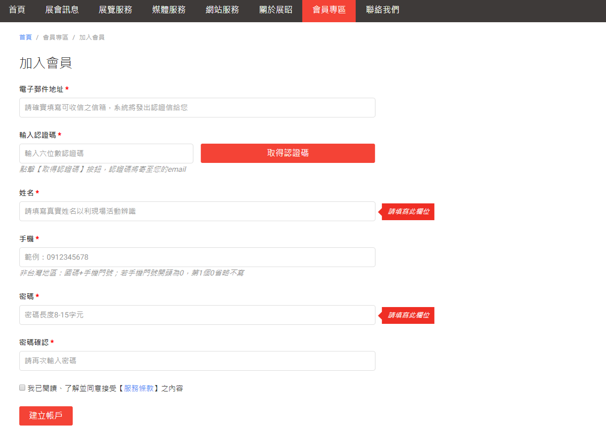
Task: Check the agree to terms checkbox
Action: click(x=22, y=388)
